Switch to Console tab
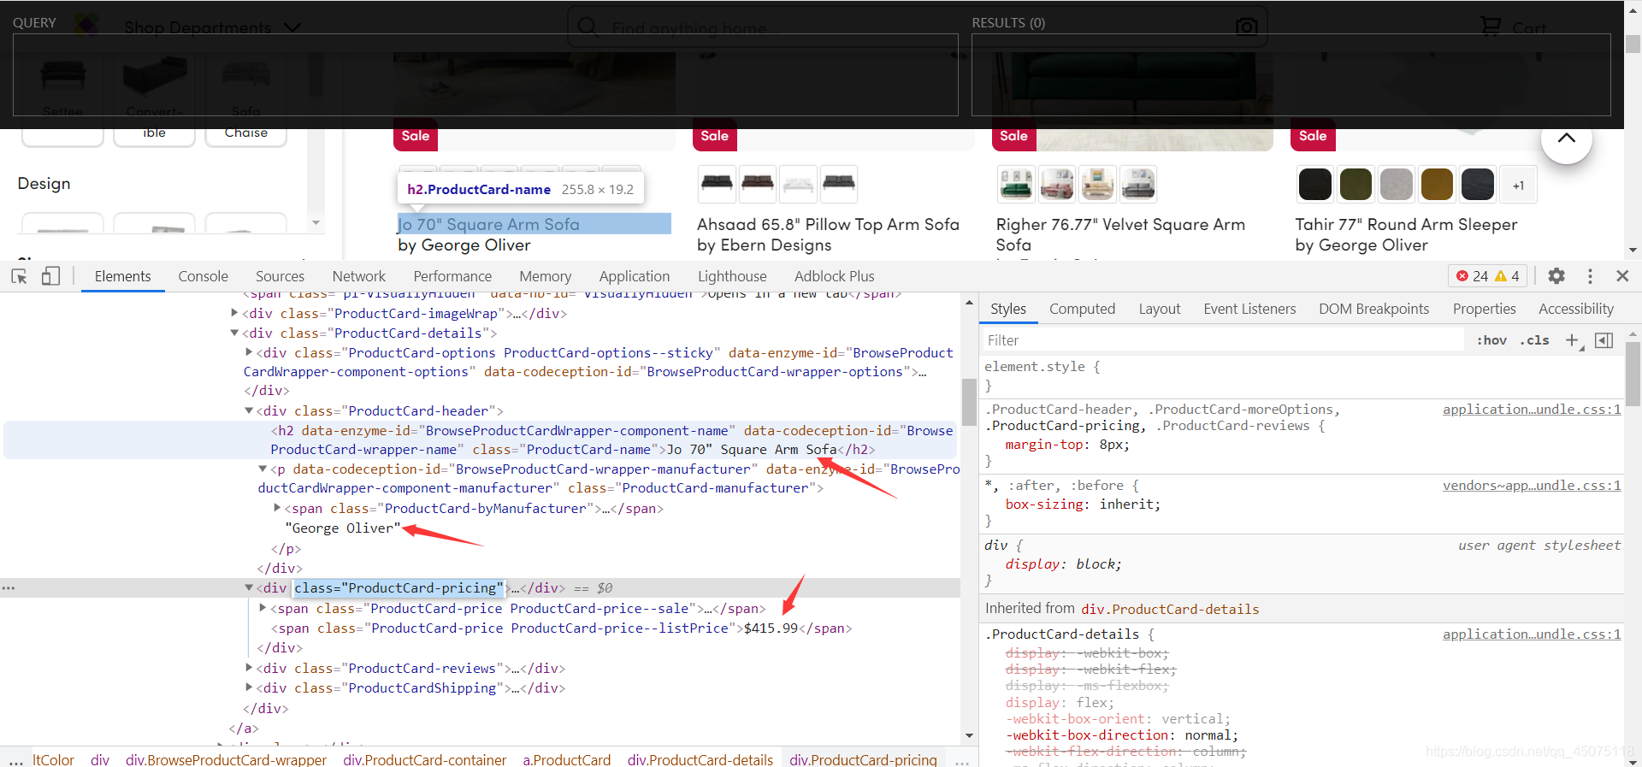 pyautogui.click(x=203, y=276)
